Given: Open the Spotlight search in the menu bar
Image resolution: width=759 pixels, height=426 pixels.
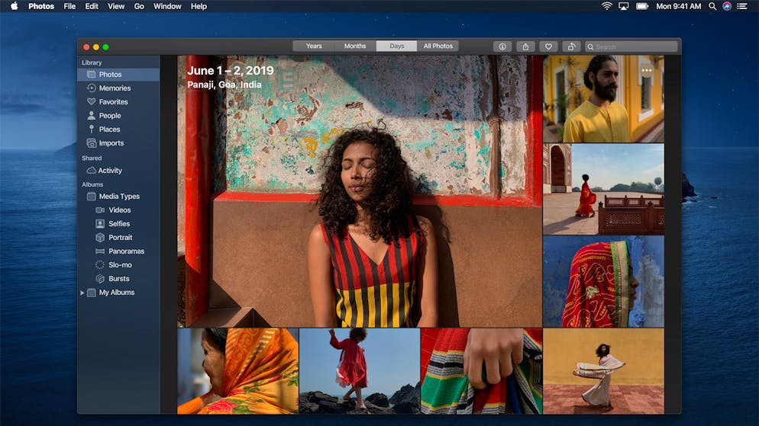Looking at the screenshot, I should [x=712, y=6].
